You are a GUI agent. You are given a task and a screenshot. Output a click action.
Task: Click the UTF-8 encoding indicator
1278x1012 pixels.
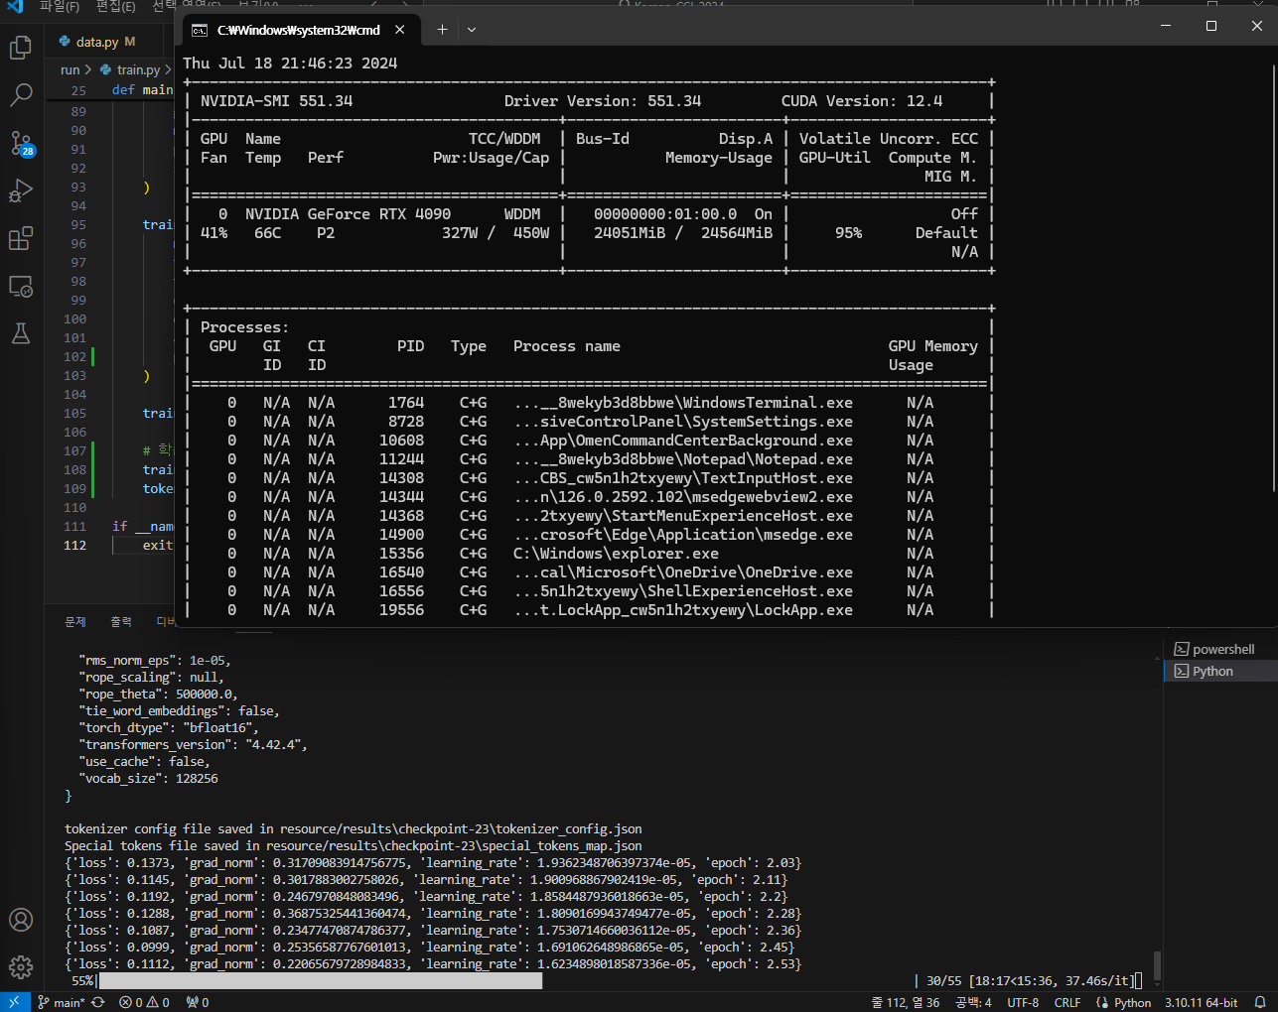point(1023,1002)
